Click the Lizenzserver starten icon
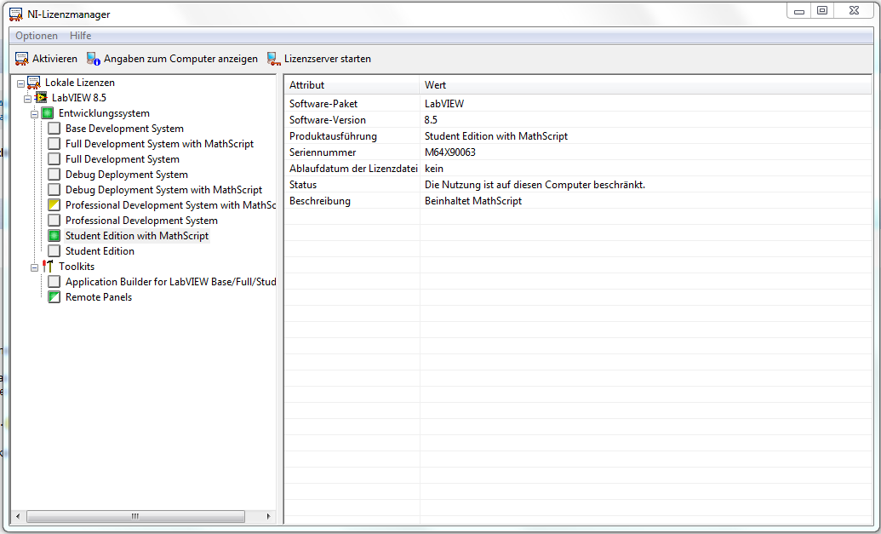The height and width of the screenshot is (534, 881). click(x=273, y=59)
